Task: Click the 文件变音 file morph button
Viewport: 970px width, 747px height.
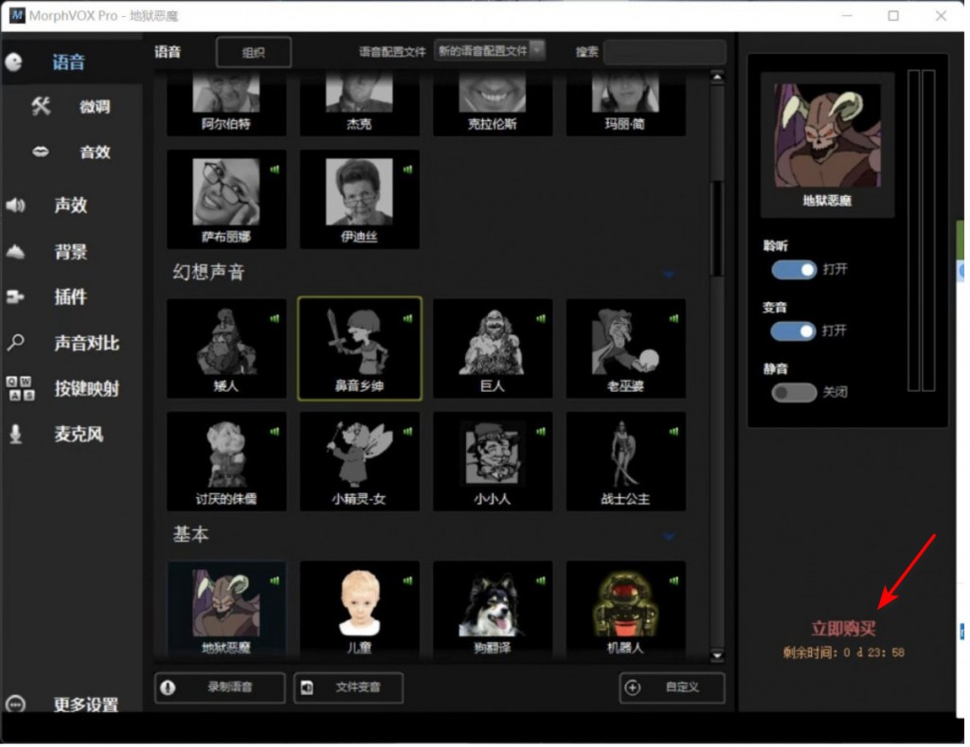Action: pos(349,687)
